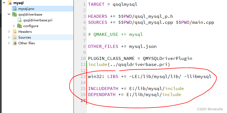Click the mysql project gear icon

(x=10, y=3)
